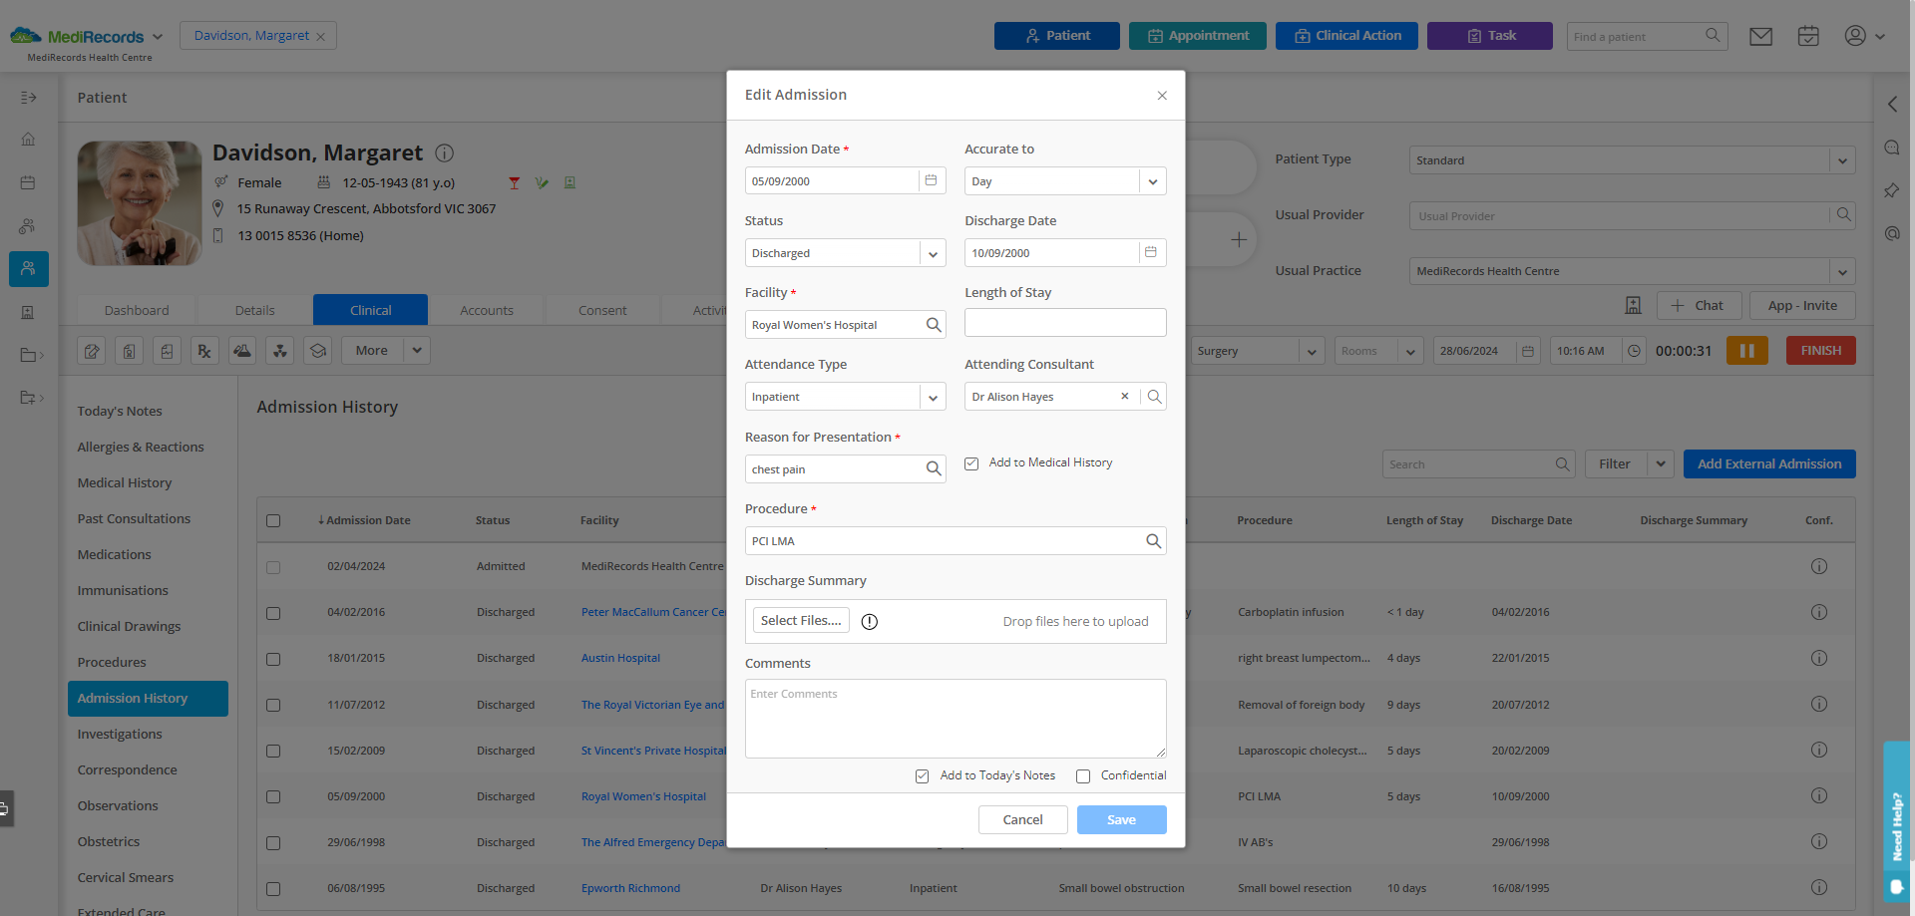This screenshot has height=916, width=1915.
Task: Clear the Attending Consultant Dr Alison Hayes
Action: click(1124, 397)
